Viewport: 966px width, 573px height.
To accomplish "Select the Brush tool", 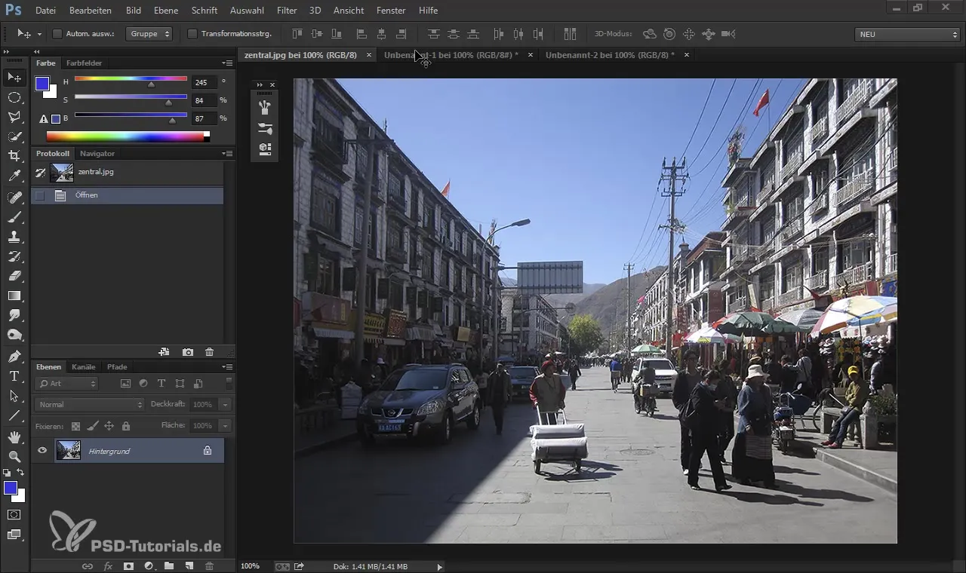I will pyautogui.click(x=14, y=217).
